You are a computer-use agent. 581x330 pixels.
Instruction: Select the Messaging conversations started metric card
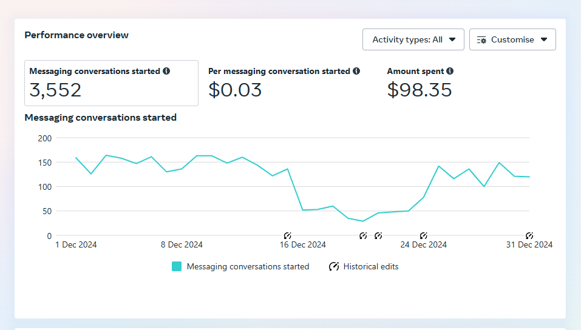point(111,83)
